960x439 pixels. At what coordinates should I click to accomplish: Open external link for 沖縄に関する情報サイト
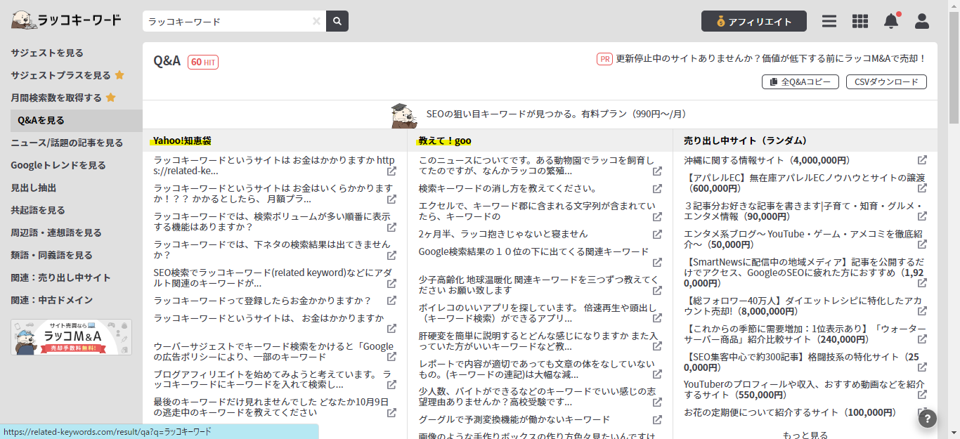(922, 160)
